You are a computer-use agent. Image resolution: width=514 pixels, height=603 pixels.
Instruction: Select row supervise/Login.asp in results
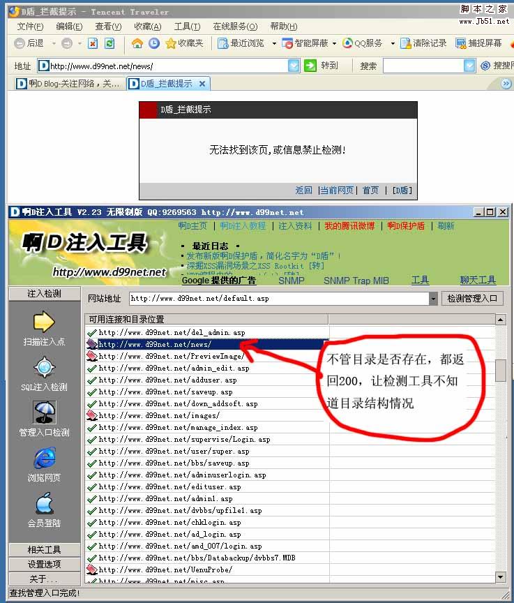207,439
